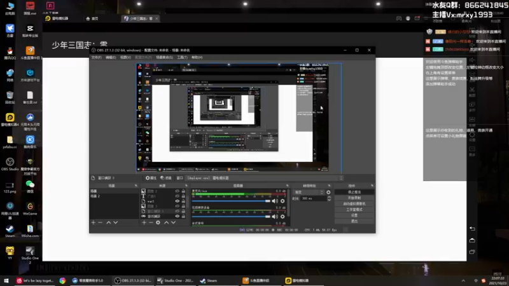Open the window selection dropdown above panels

pos(263,178)
